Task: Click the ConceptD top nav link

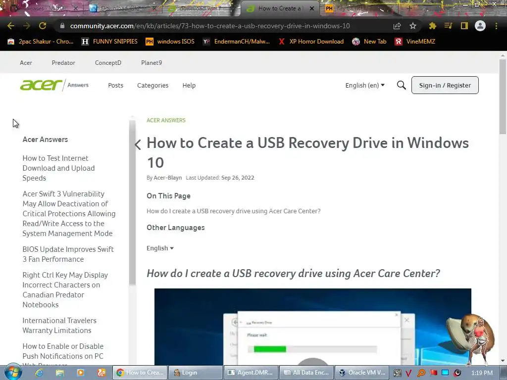Action: pyautogui.click(x=108, y=63)
